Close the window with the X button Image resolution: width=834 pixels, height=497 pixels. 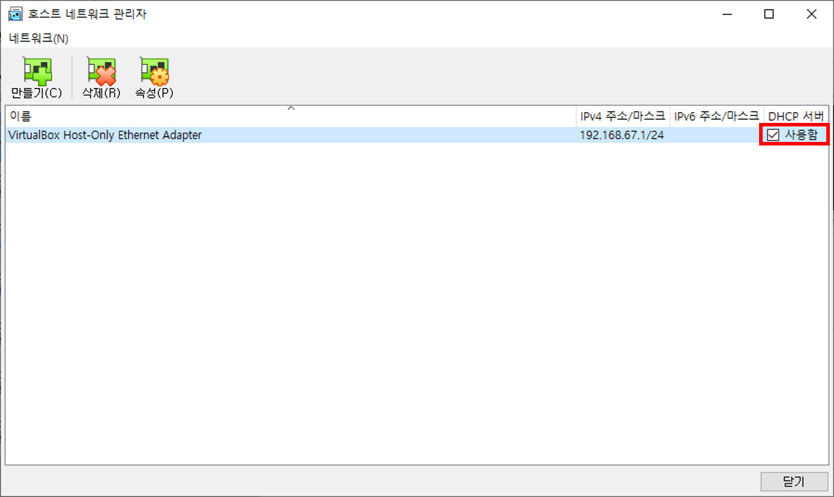811,14
